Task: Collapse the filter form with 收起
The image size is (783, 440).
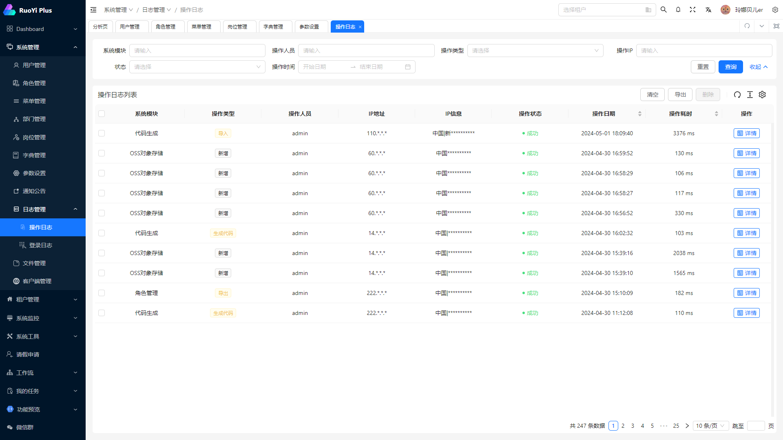Action: click(x=759, y=67)
